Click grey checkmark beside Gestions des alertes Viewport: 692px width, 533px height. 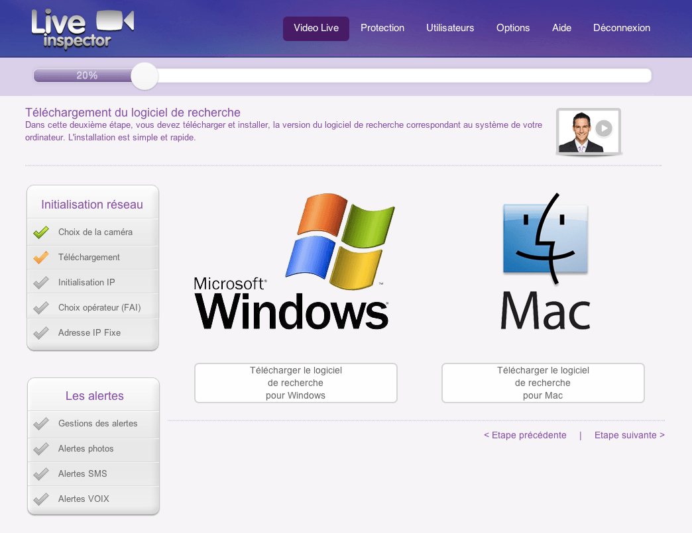click(x=41, y=423)
